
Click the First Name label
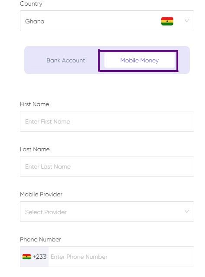coord(35,104)
